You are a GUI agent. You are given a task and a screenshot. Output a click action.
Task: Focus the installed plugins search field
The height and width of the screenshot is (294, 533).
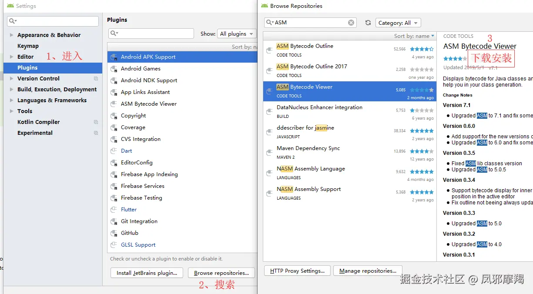click(151, 33)
